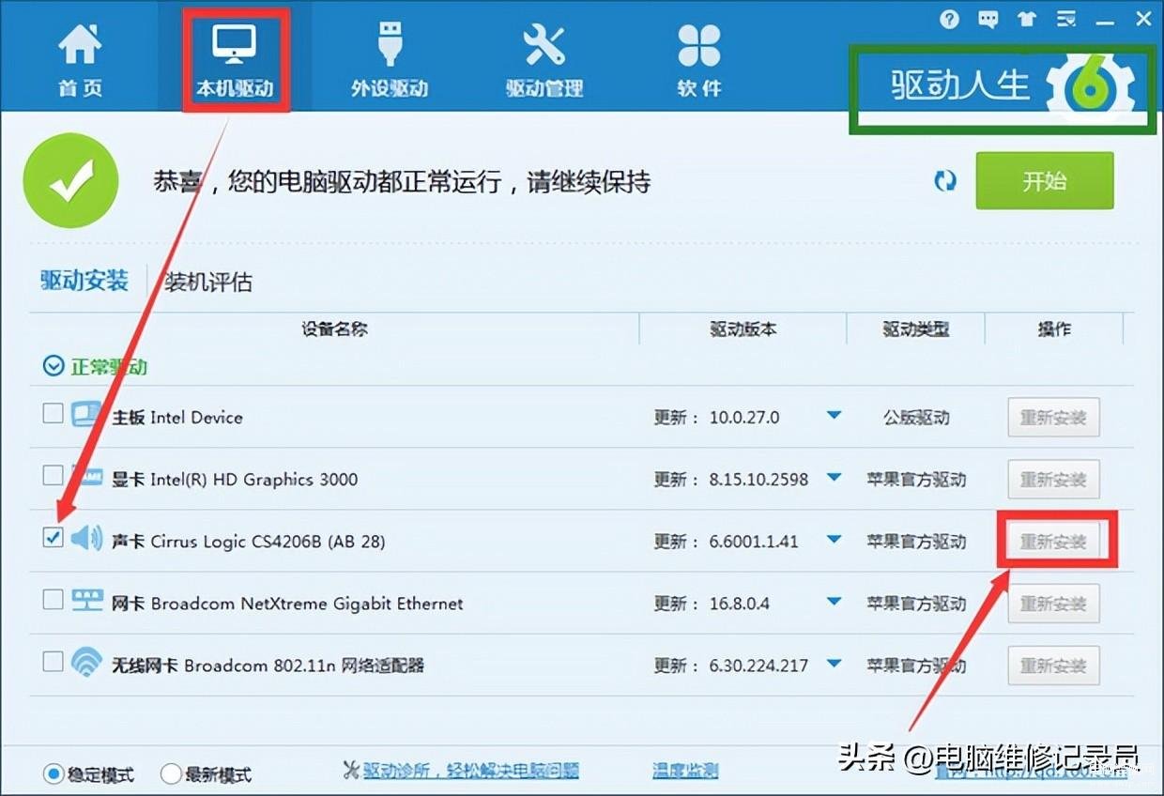Click the refresh arrows beside 开始

coord(945,181)
